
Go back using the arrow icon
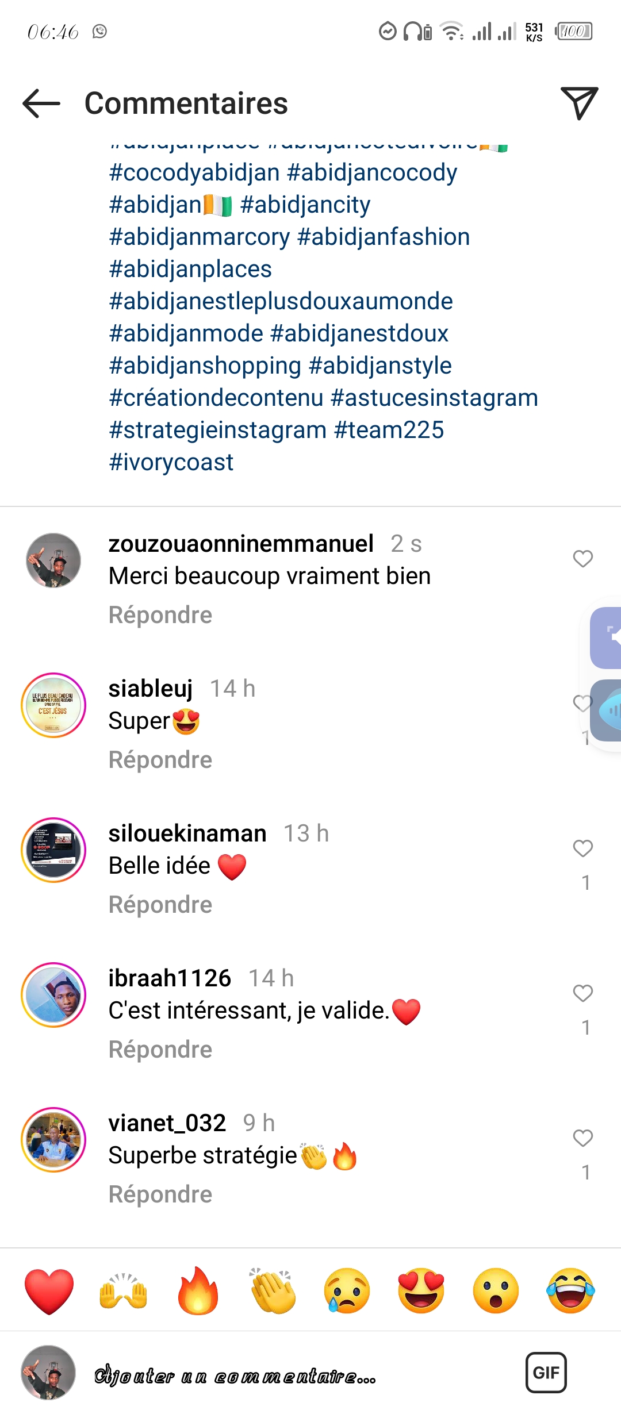[x=41, y=103]
